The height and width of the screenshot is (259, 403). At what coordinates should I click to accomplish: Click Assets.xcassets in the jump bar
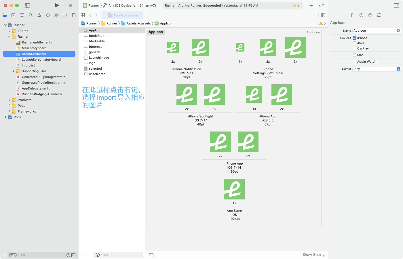click(136, 24)
